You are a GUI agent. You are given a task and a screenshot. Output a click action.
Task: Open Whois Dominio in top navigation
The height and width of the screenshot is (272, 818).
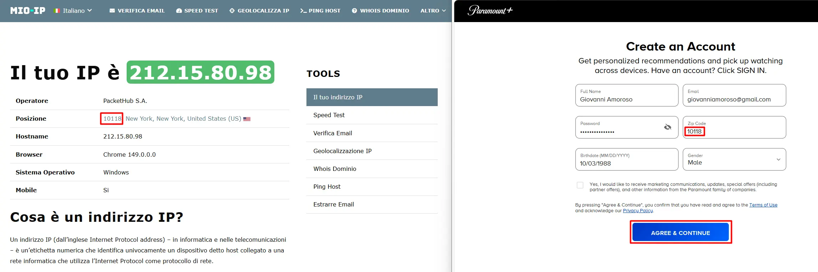click(380, 11)
